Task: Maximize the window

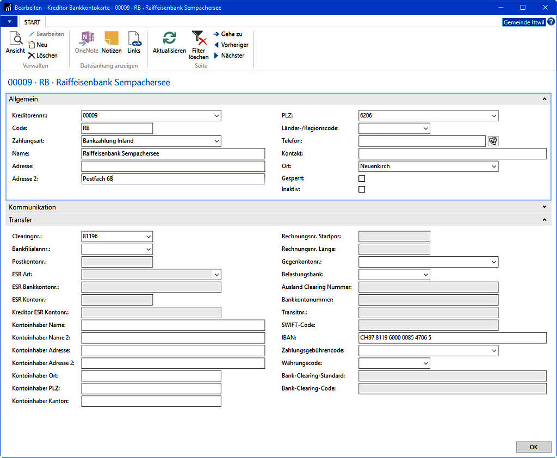Action: (523, 8)
